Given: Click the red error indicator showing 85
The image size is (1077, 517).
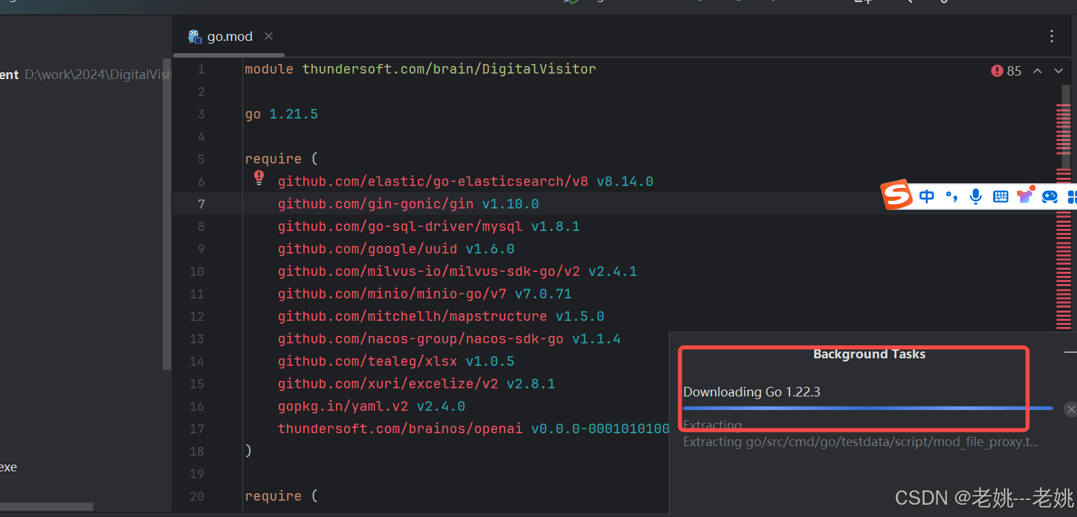Looking at the screenshot, I should coord(1006,71).
